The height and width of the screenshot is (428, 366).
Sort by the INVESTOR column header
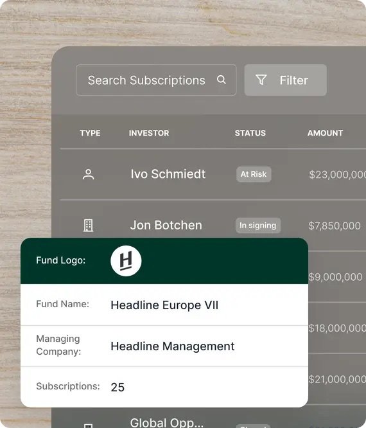(149, 133)
